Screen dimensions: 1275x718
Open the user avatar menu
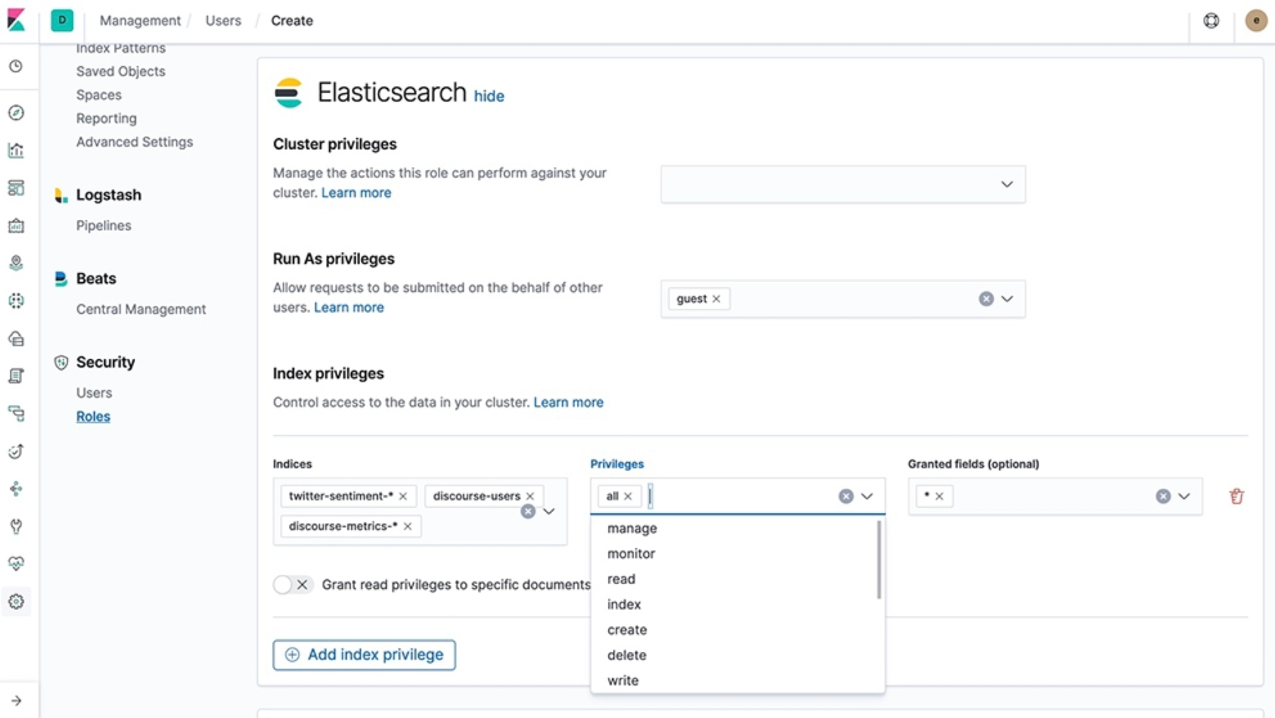tap(1255, 21)
